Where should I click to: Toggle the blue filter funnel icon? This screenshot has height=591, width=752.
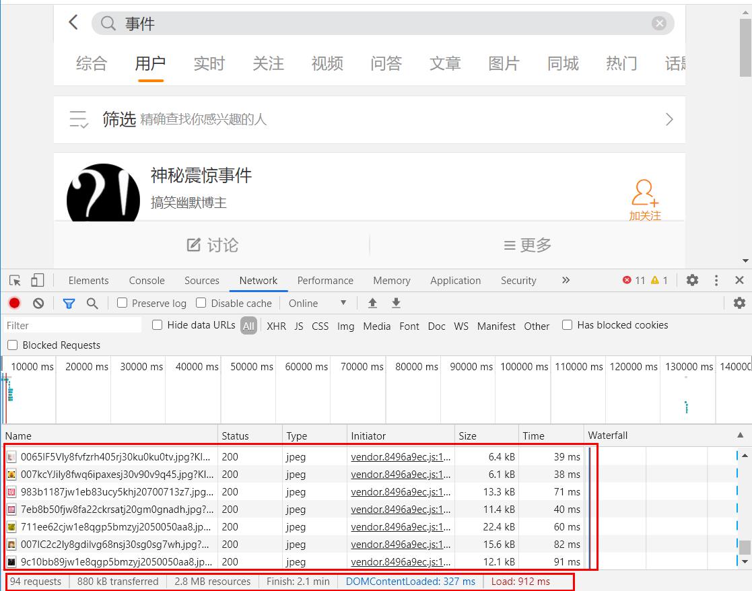click(x=69, y=304)
